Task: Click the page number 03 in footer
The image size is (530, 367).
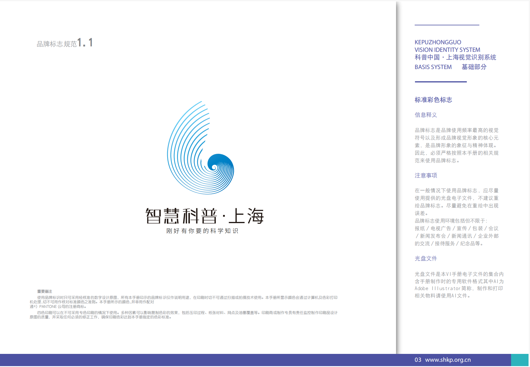Action: tap(418, 360)
